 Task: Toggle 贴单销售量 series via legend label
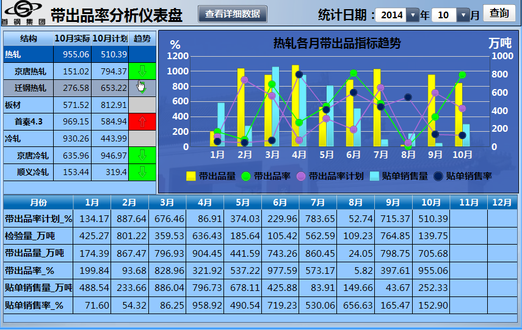(405, 176)
